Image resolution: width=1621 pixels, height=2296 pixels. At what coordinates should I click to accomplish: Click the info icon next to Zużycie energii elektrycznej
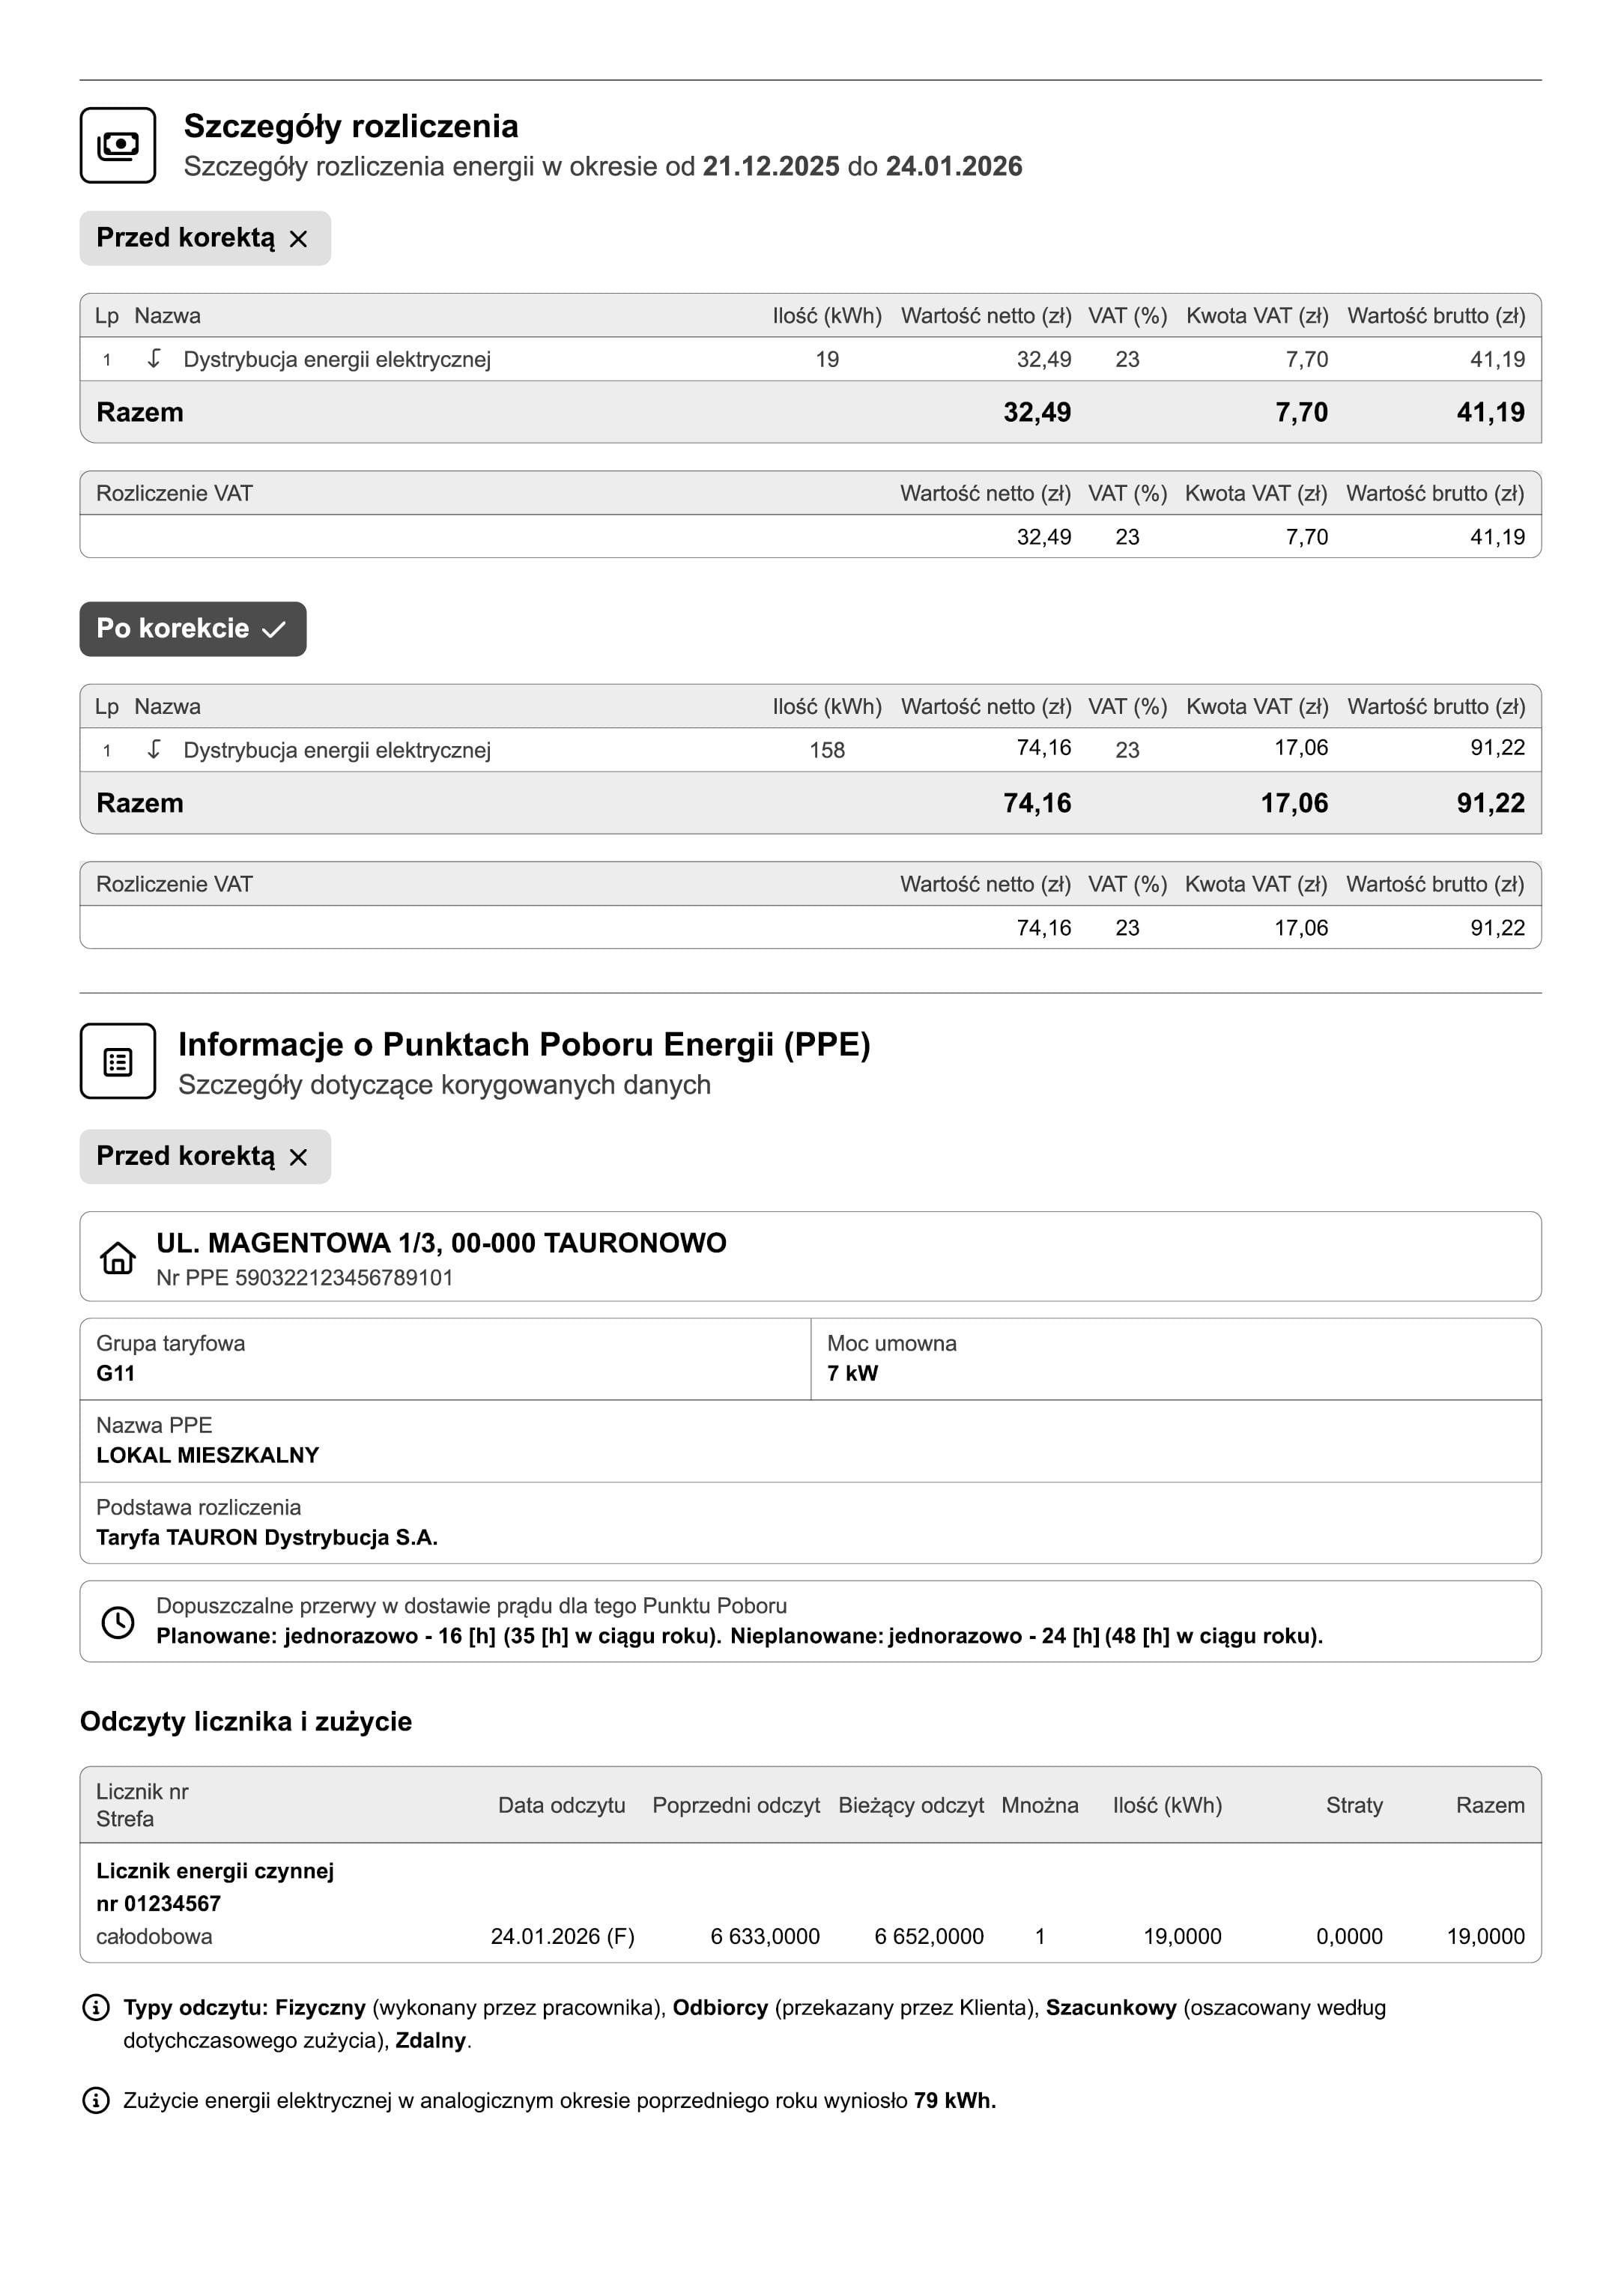pyautogui.click(x=95, y=2100)
